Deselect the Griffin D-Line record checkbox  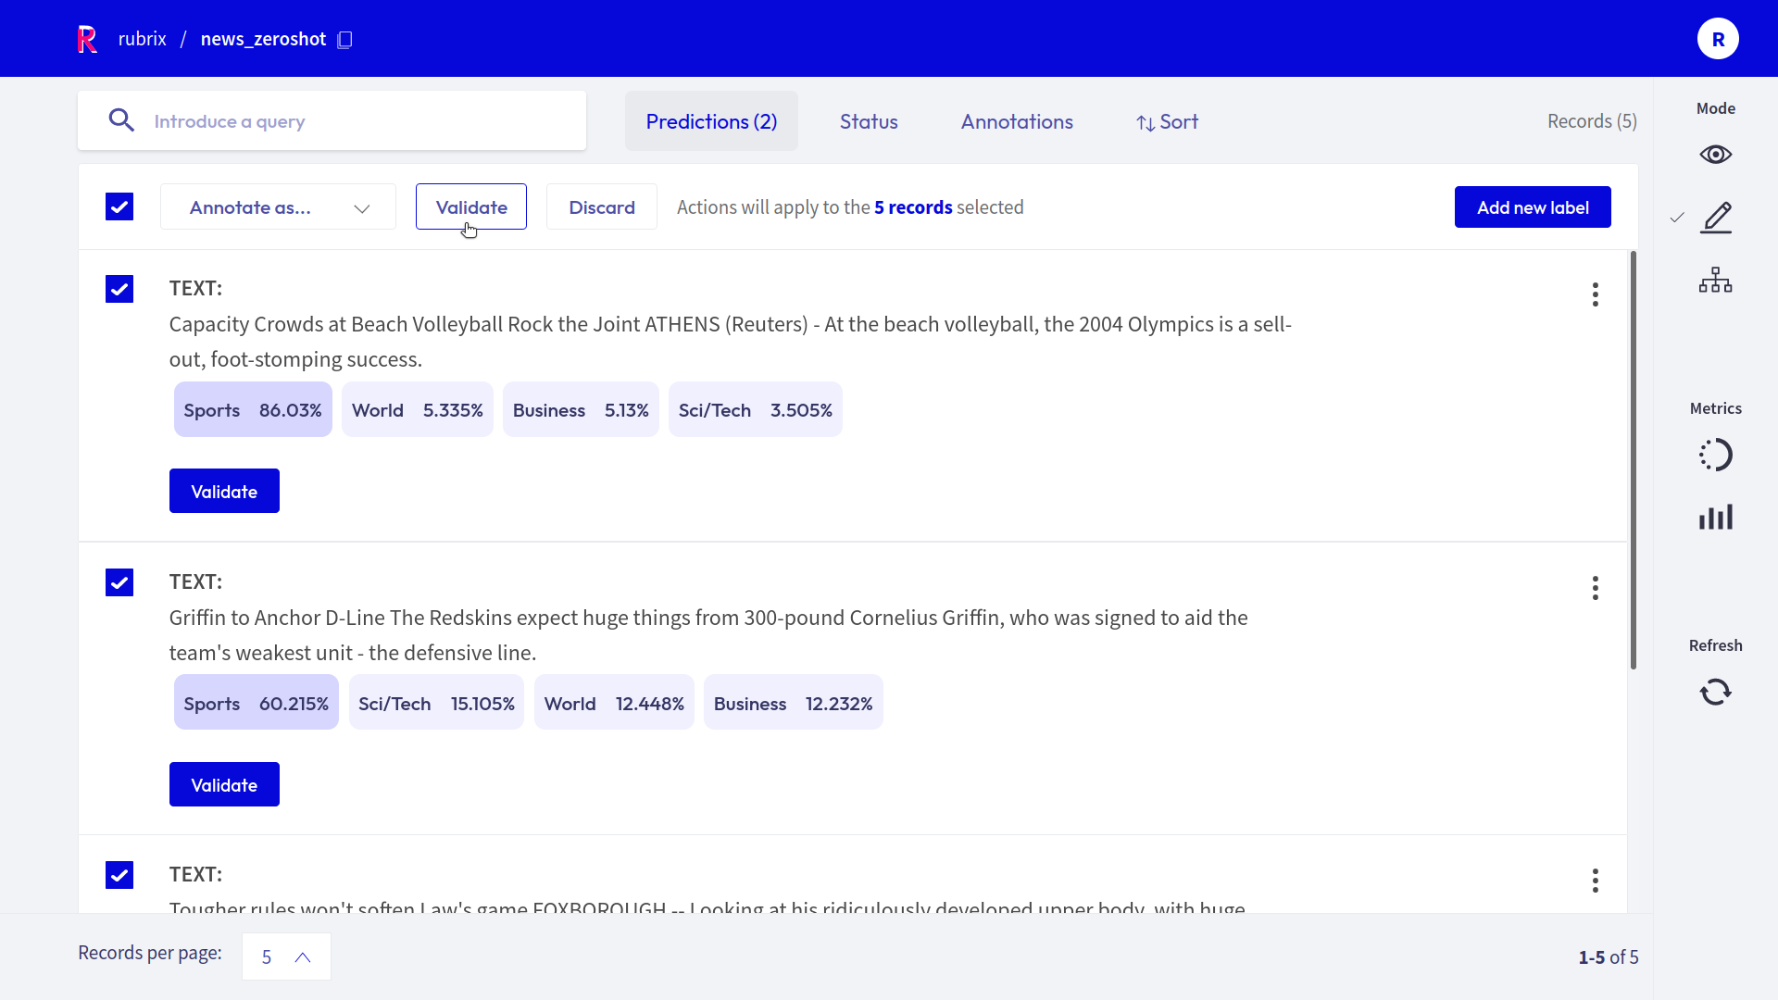119,582
